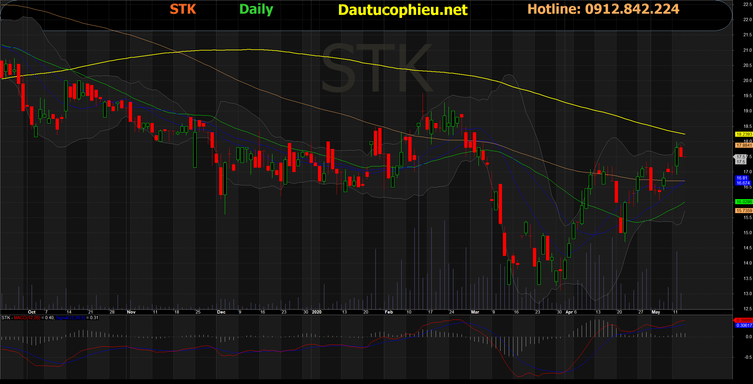The width and height of the screenshot is (753, 384).
Task: Click the Hotline 0912.842.224 text
Action: pos(603,9)
